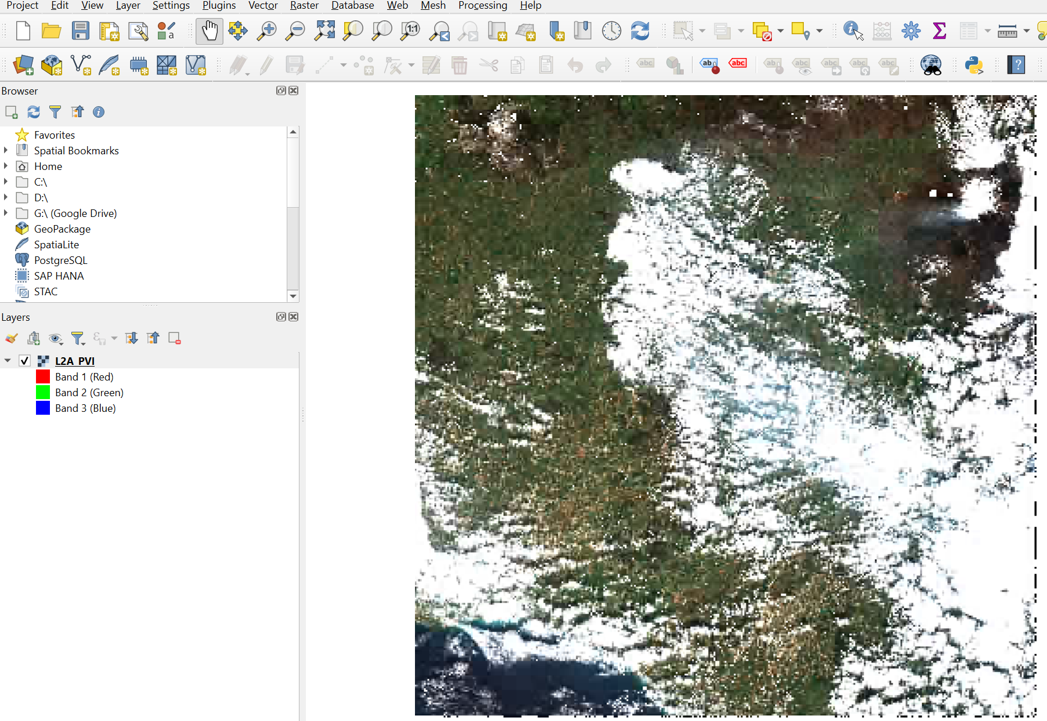This screenshot has height=721, width=1047.
Task: Show the Statistical Summary panel
Action: tap(940, 31)
